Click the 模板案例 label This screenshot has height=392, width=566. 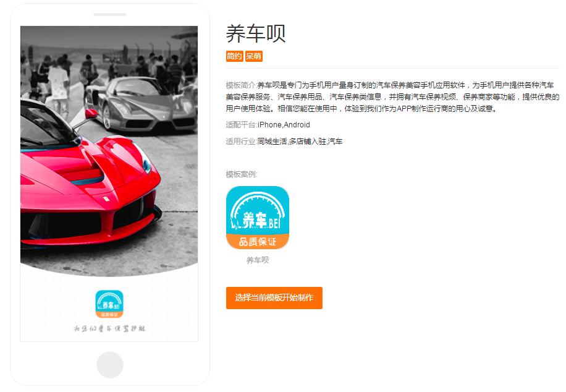pos(242,174)
